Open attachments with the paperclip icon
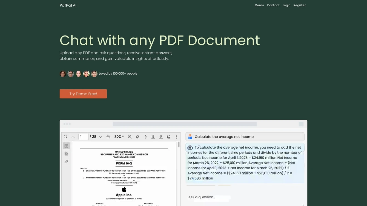 pos(66,161)
